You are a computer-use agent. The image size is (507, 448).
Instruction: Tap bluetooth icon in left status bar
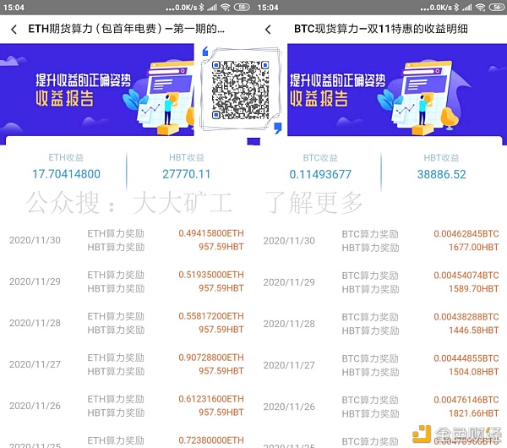tap(201, 7)
